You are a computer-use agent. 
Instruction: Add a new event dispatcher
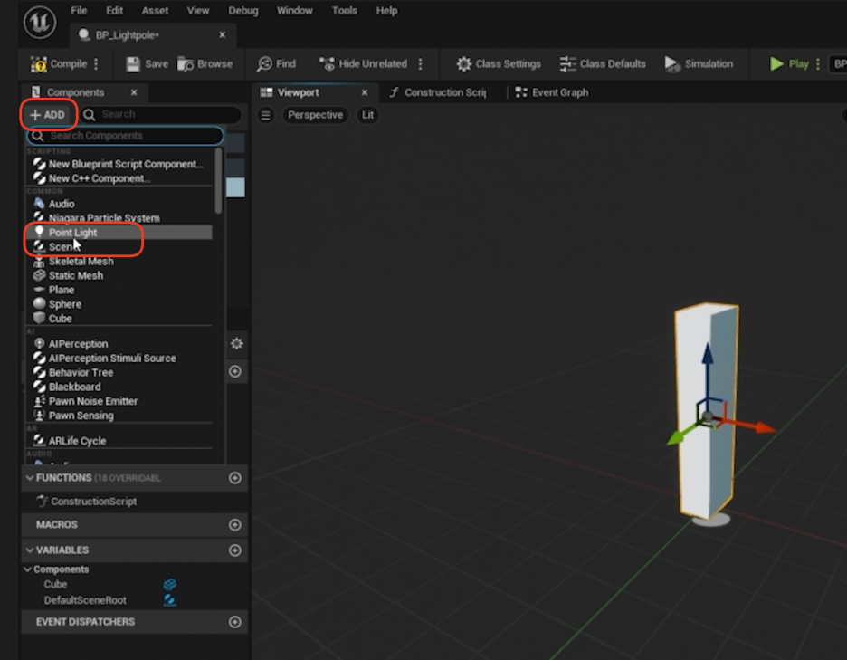point(235,622)
